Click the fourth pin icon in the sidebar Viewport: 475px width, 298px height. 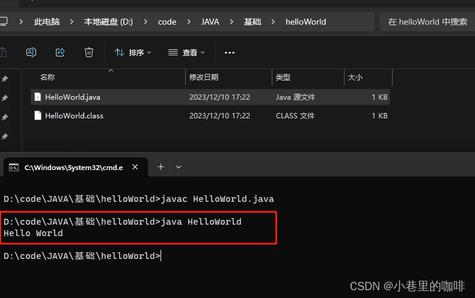coord(5,136)
